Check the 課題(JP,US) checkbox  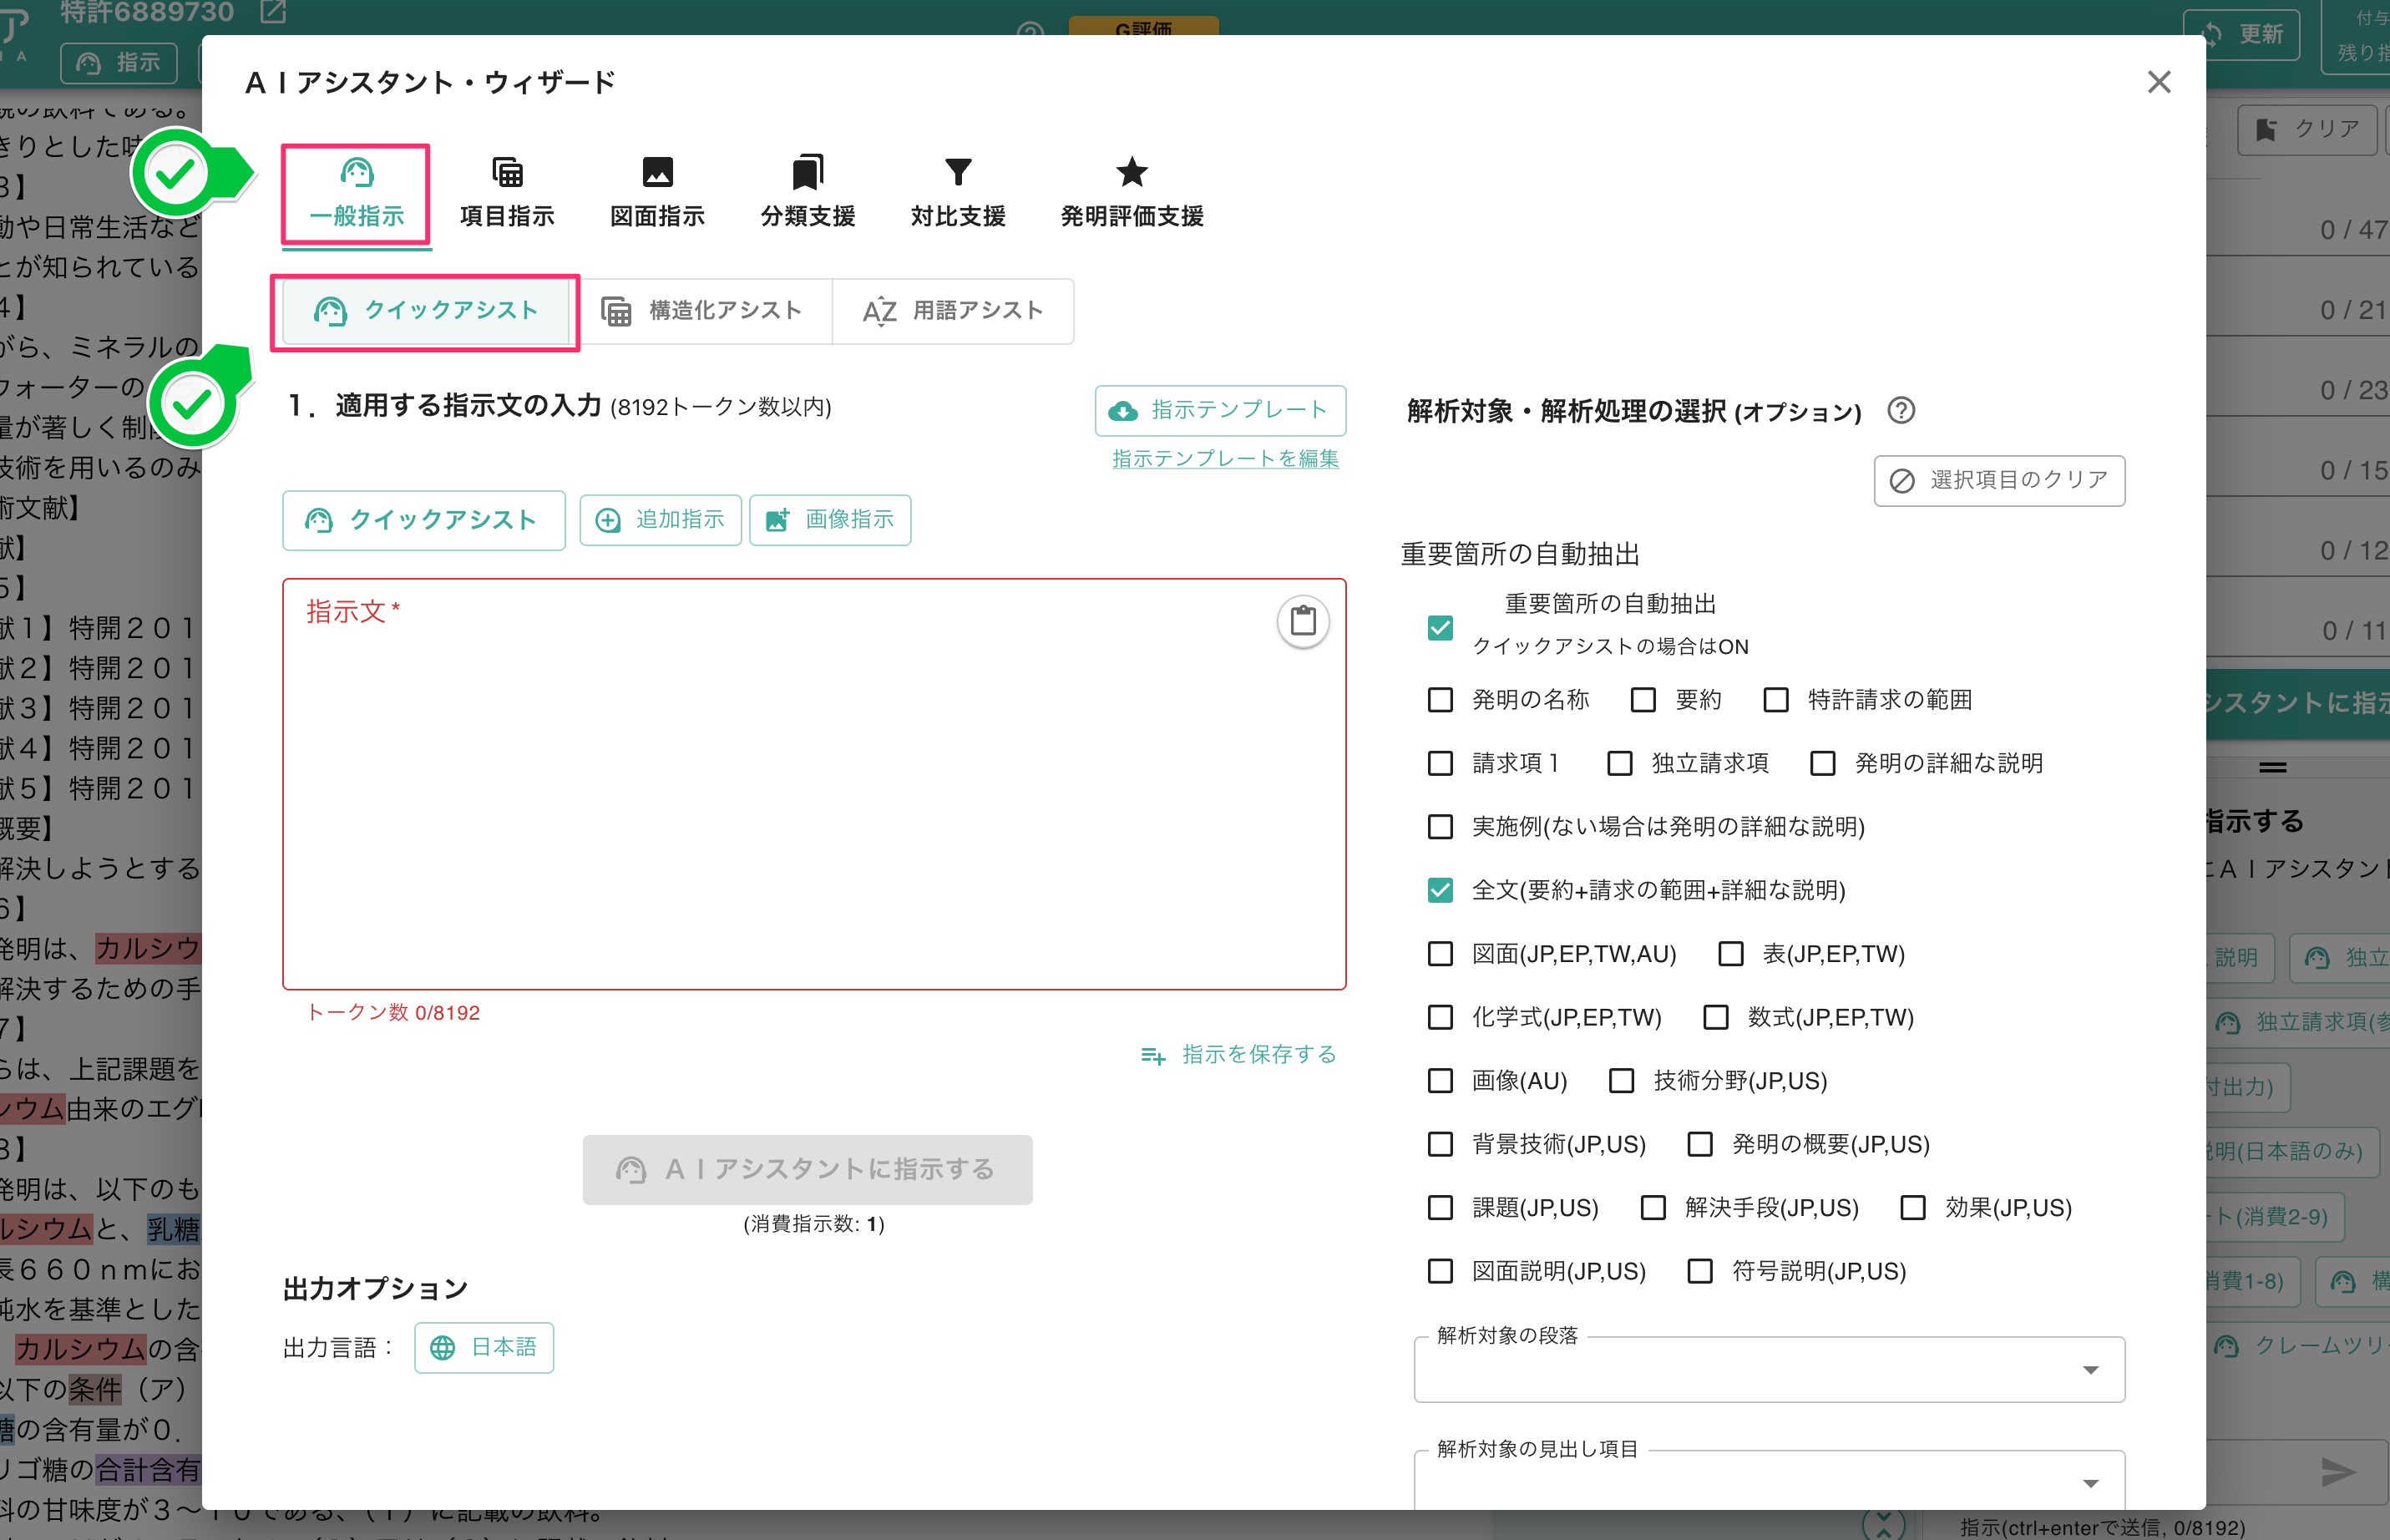(x=1440, y=1208)
